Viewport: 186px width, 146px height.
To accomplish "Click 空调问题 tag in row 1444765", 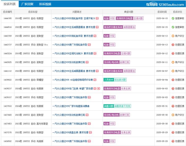I will tap(138, 18).
